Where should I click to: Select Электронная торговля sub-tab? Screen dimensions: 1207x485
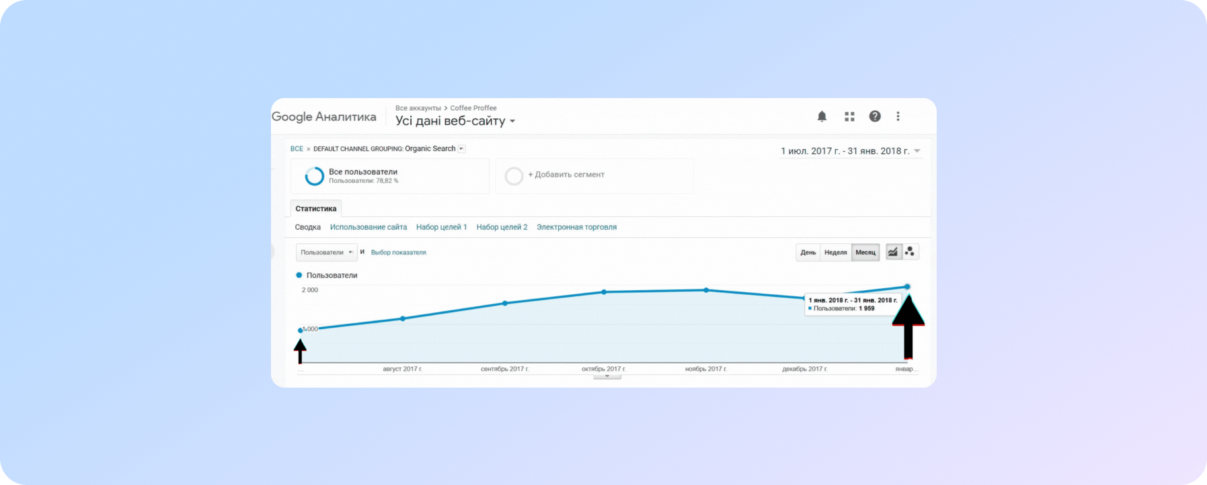click(577, 227)
